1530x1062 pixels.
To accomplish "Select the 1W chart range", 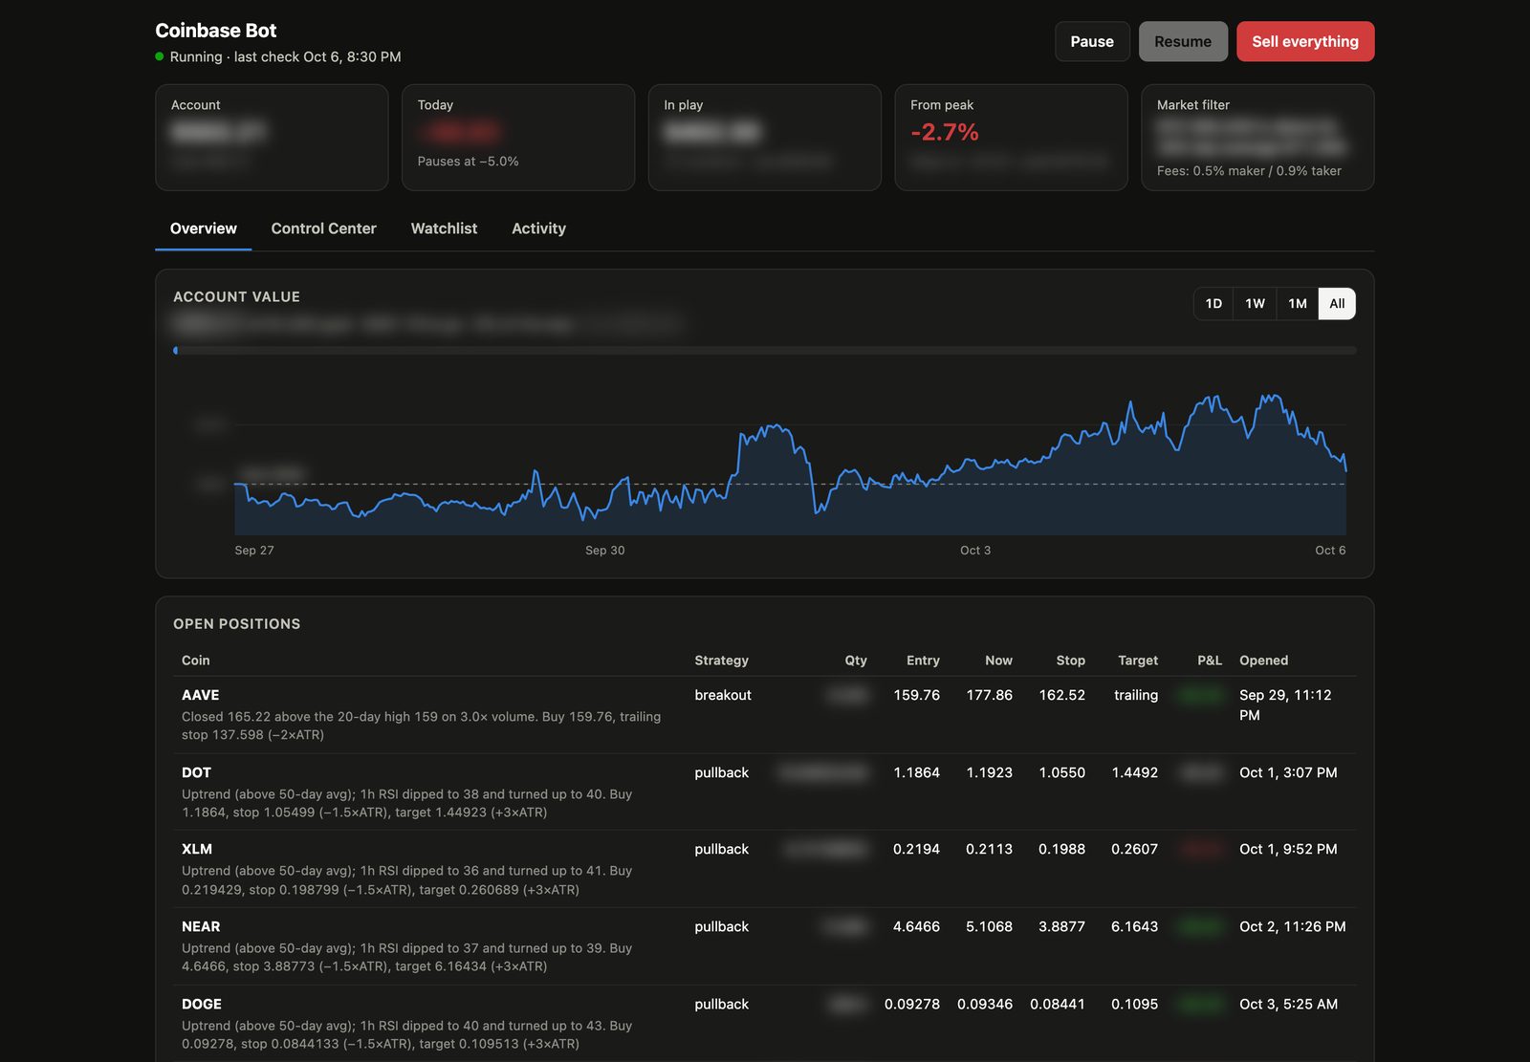I will coord(1255,303).
